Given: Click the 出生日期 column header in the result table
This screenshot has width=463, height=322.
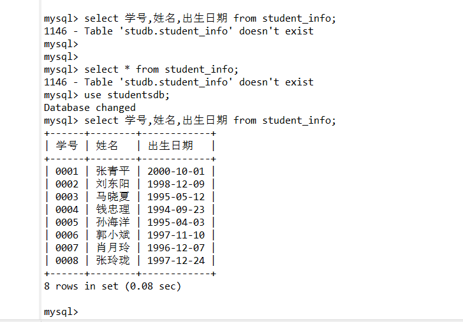Looking at the screenshot, I should point(170,146).
